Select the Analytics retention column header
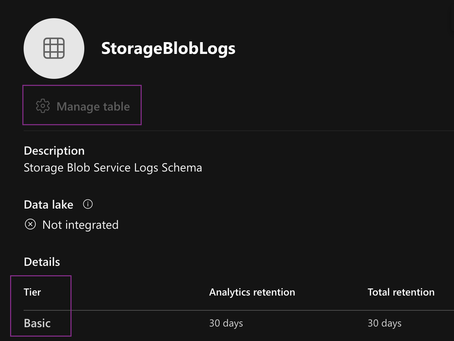The image size is (454, 341). pyautogui.click(x=252, y=292)
